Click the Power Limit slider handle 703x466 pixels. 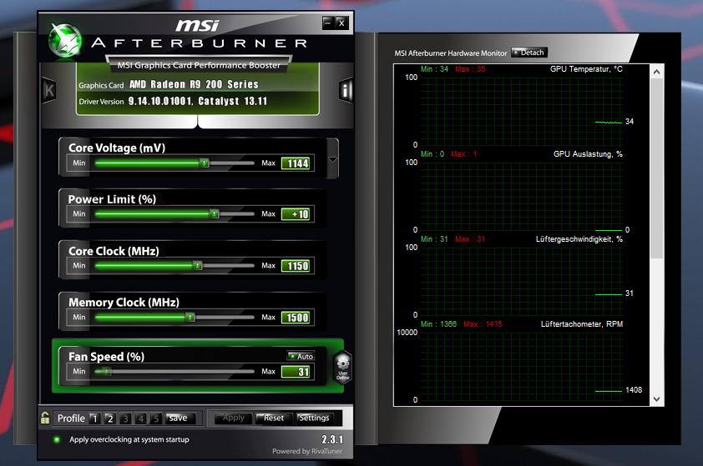(x=215, y=214)
